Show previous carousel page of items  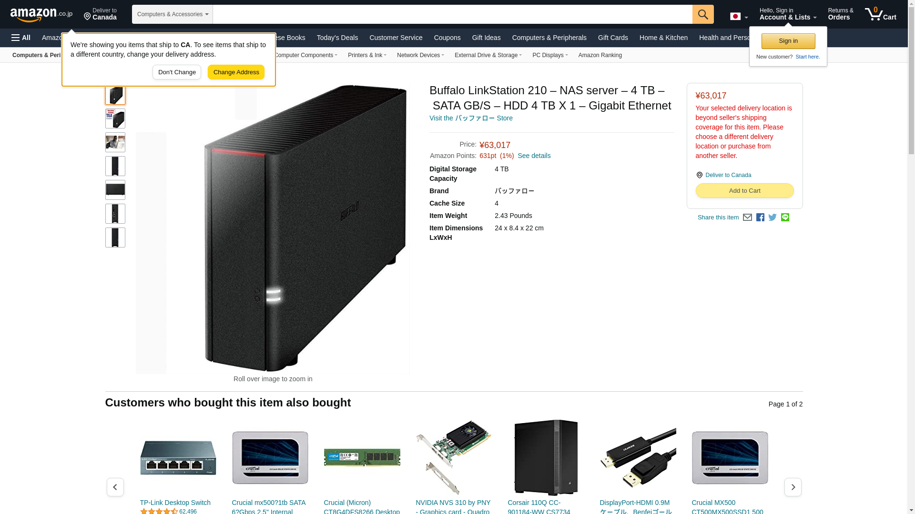[x=115, y=487]
